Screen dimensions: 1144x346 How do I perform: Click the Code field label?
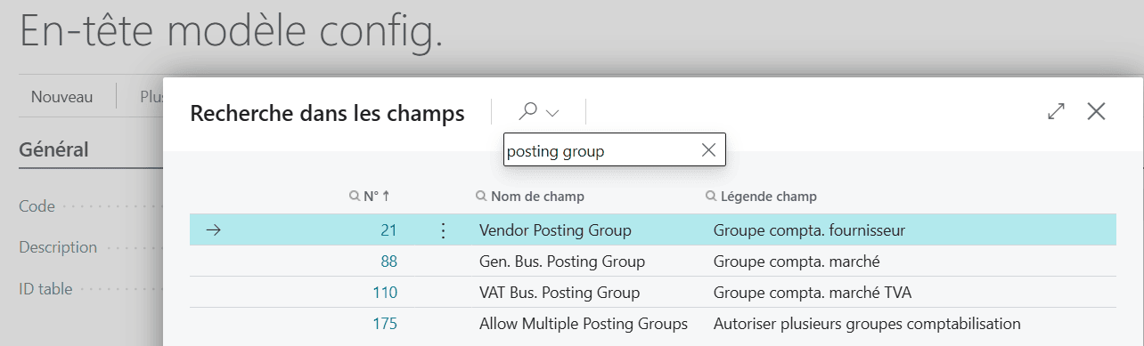[x=37, y=206]
